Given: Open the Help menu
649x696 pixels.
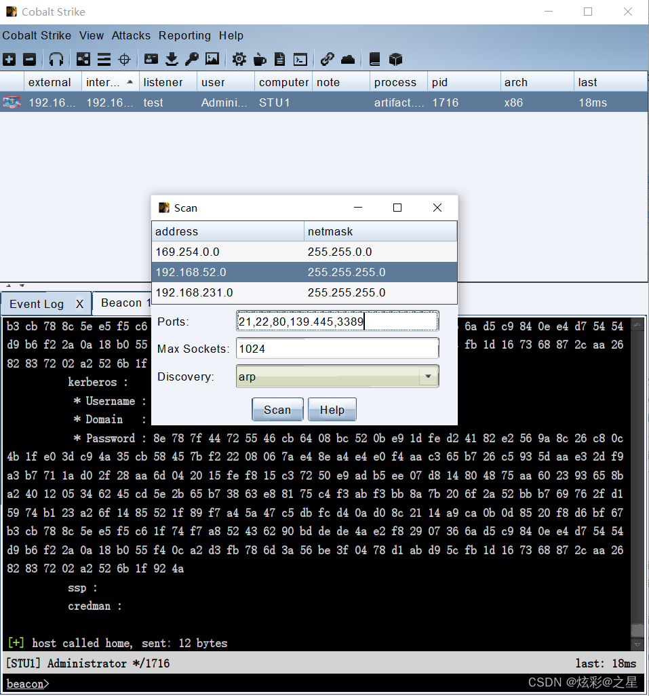Looking at the screenshot, I should pyautogui.click(x=231, y=35).
